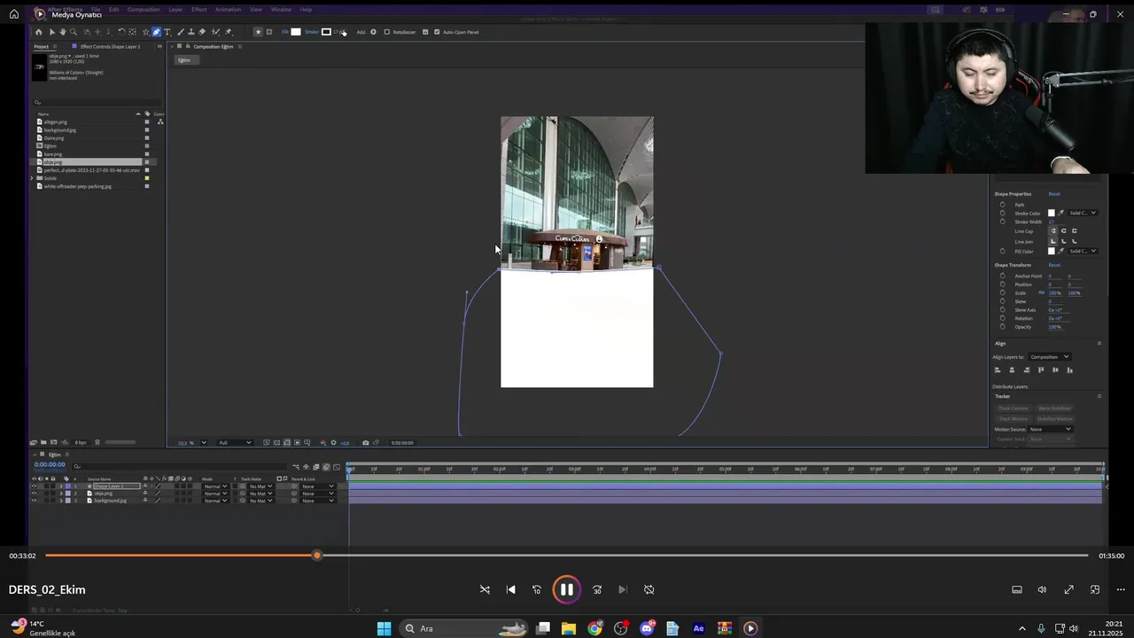
Task: Toggle the Opacity stopwatch
Action: click(x=1003, y=327)
